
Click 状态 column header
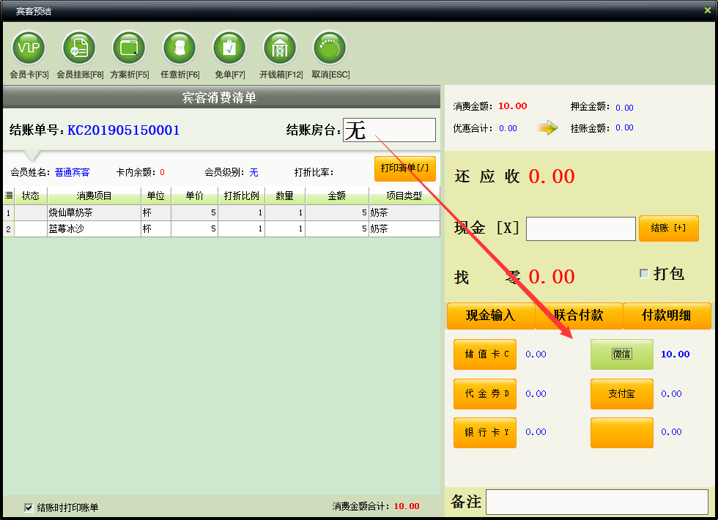click(x=31, y=196)
